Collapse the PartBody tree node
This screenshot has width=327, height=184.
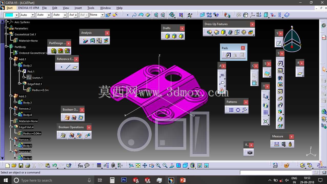(x=6, y=47)
